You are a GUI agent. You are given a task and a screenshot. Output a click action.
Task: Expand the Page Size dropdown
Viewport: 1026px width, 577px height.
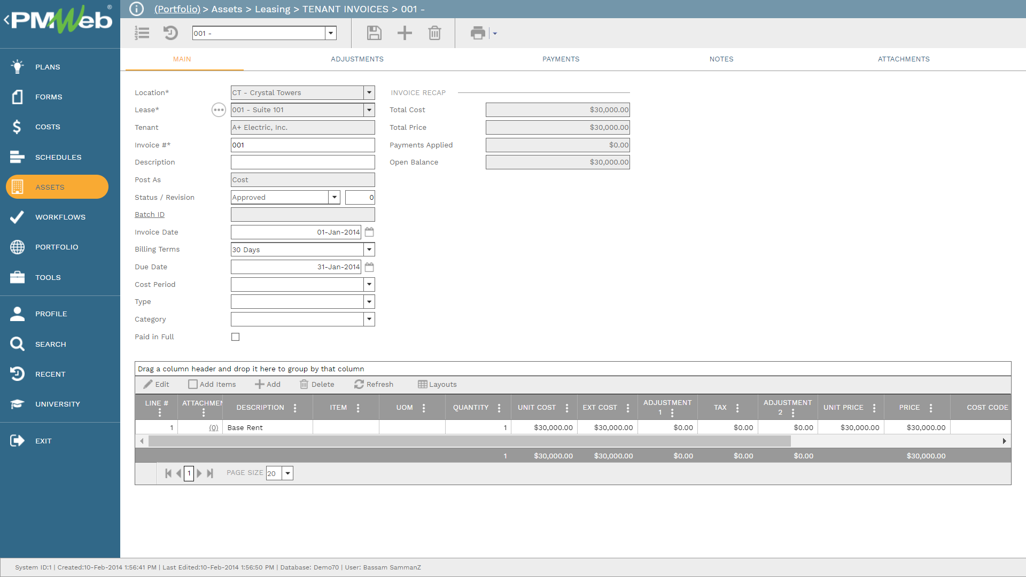coord(287,473)
